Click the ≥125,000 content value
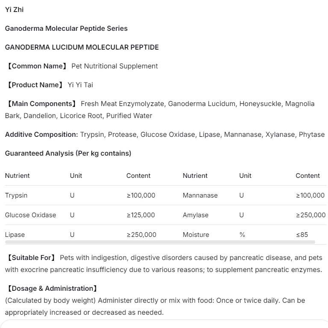 coord(141,215)
